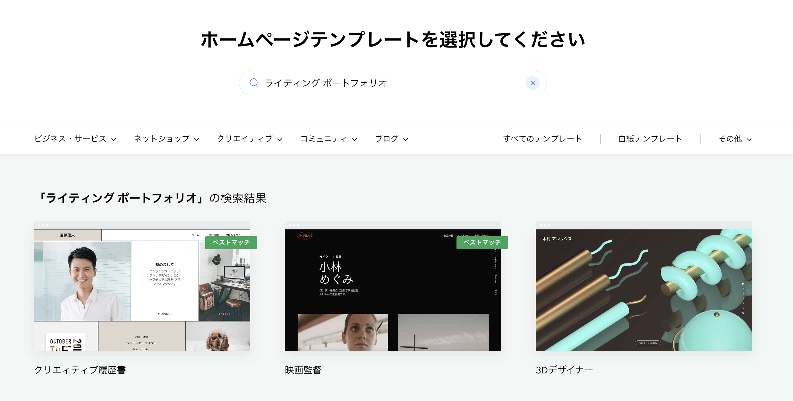Click inside the template search field
This screenshot has height=401, width=793.
[385, 83]
